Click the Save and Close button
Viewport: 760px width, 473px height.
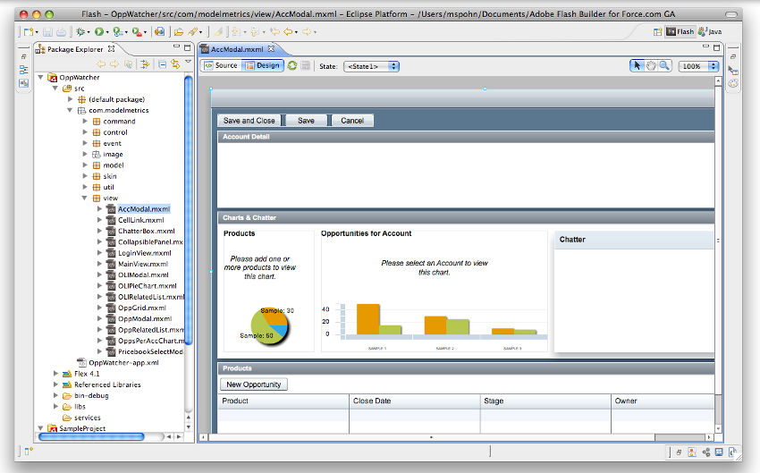pyautogui.click(x=249, y=121)
